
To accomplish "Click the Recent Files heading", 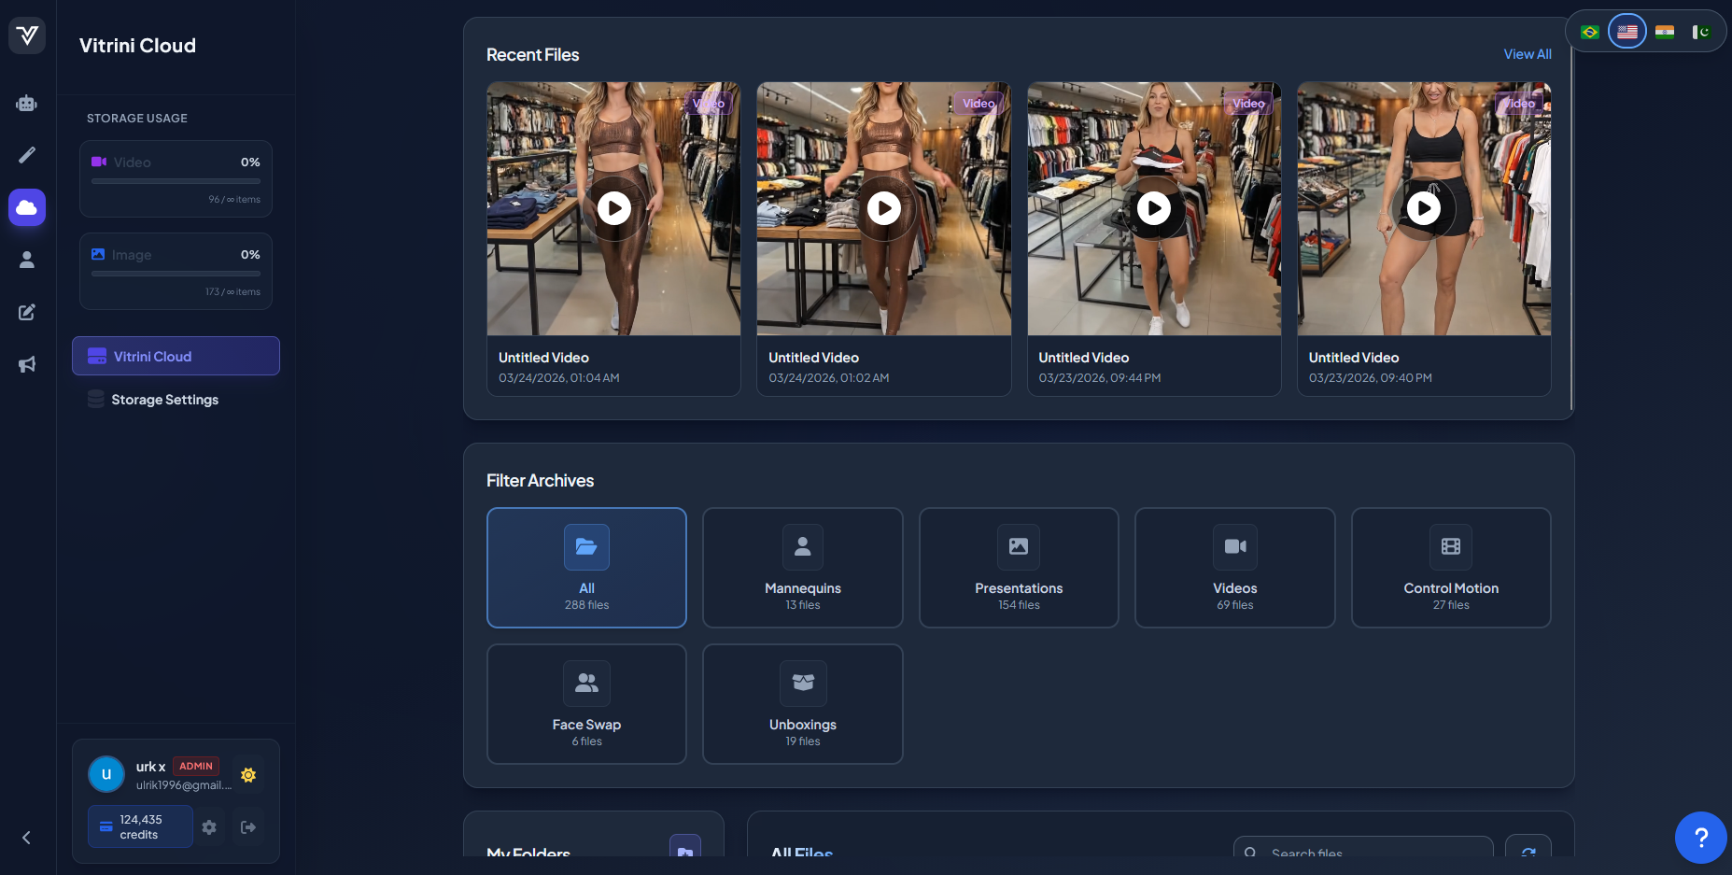I will (532, 55).
